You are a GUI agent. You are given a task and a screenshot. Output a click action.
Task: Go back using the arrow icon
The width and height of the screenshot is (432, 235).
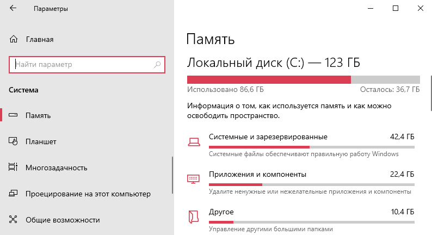coord(13,8)
